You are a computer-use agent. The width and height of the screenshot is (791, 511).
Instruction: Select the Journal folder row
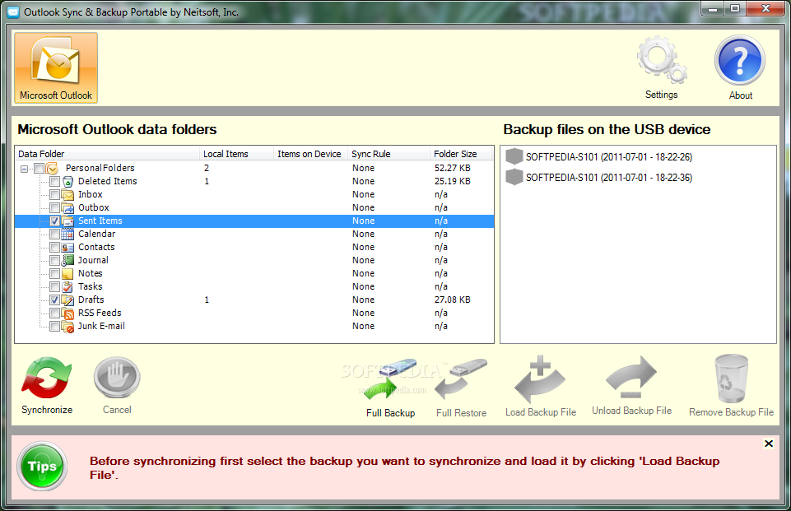(x=254, y=260)
